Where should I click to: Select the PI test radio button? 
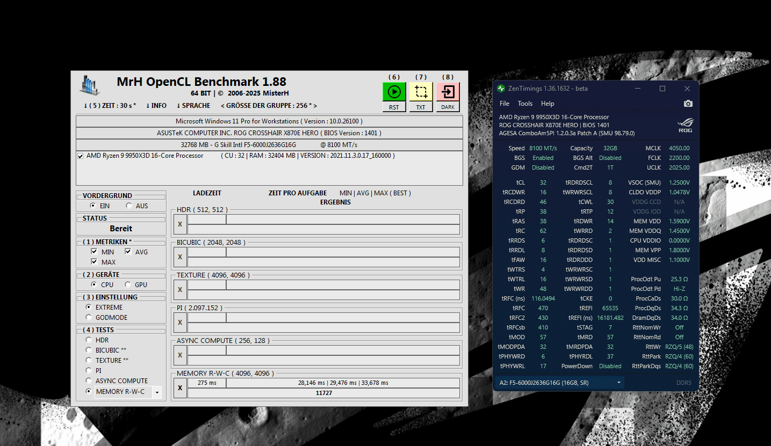coord(89,370)
